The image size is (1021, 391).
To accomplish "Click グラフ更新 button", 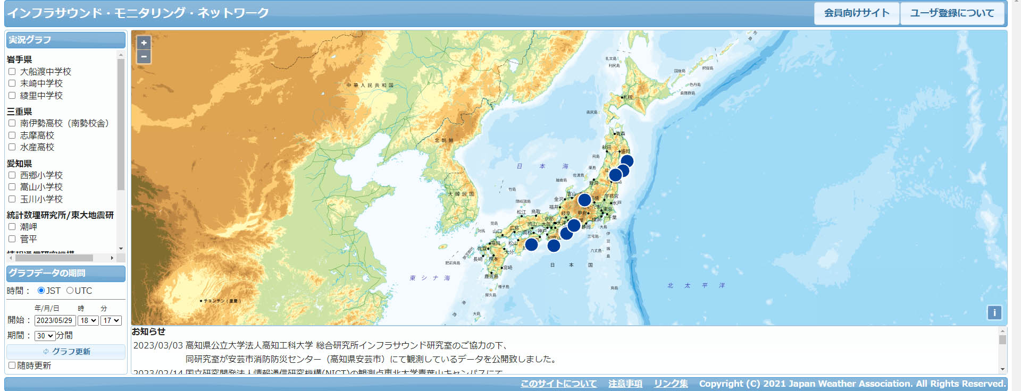I will [x=66, y=352].
